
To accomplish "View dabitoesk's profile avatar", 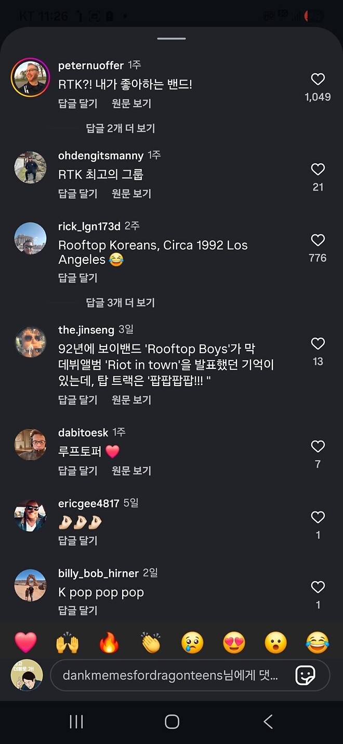I will (x=30, y=445).
